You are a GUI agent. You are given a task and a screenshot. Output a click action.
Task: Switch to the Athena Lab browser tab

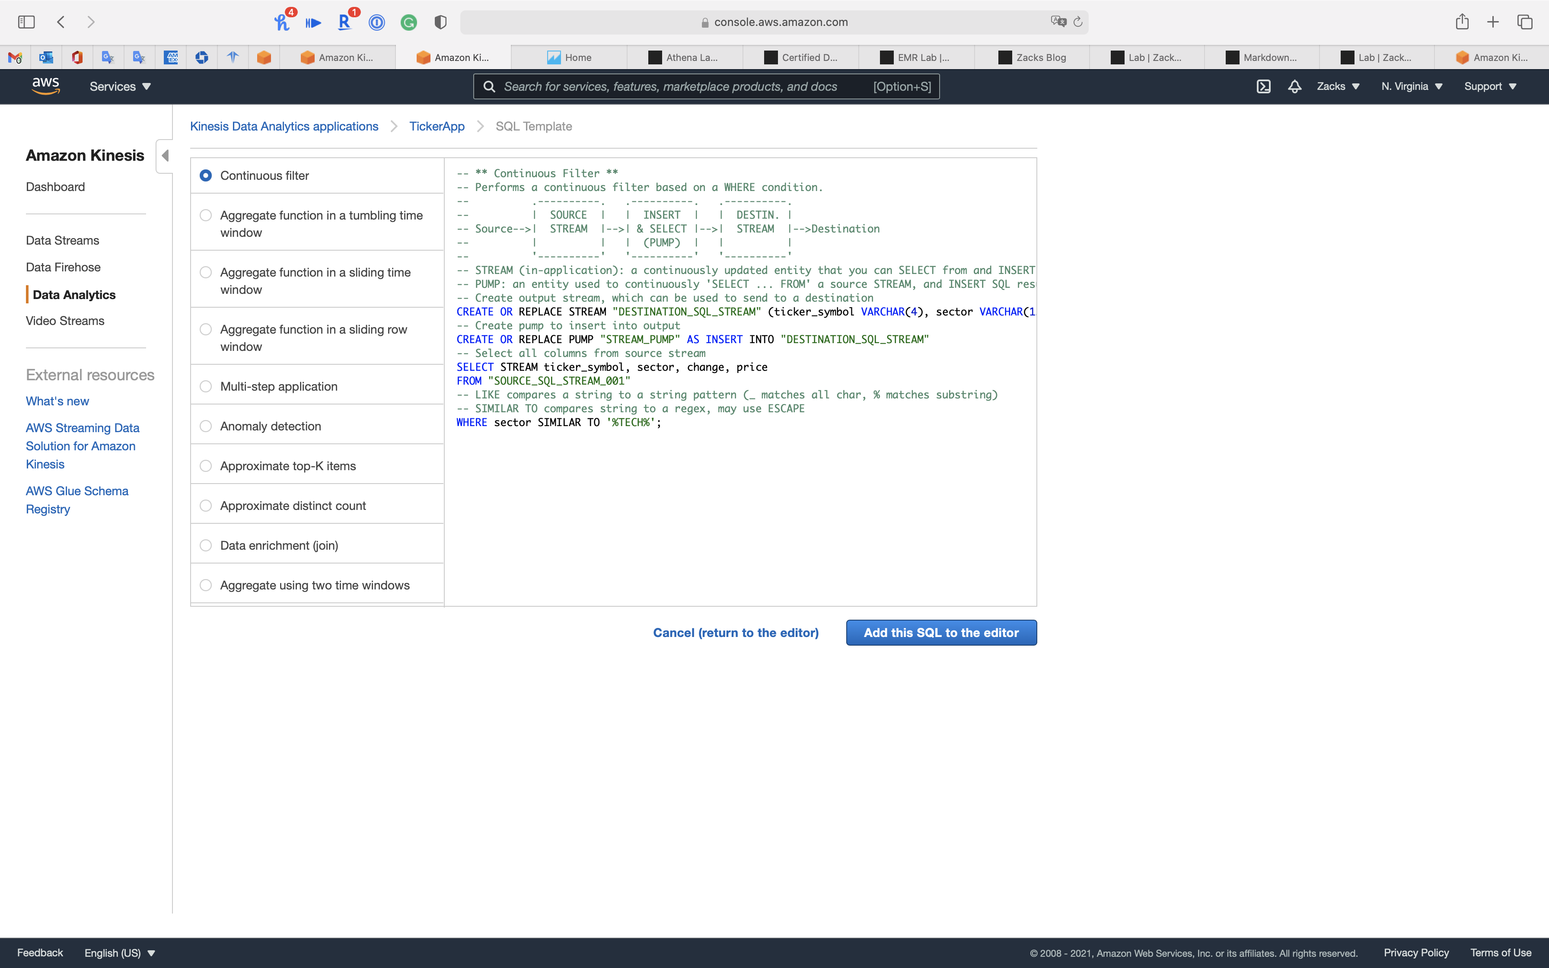click(684, 57)
